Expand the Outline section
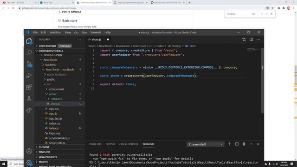 (44, 147)
